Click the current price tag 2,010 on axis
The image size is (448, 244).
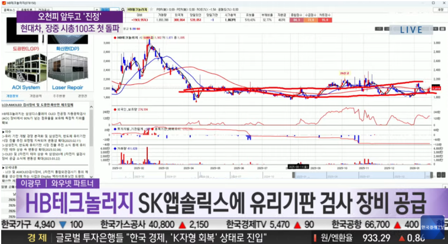point(436,88)
